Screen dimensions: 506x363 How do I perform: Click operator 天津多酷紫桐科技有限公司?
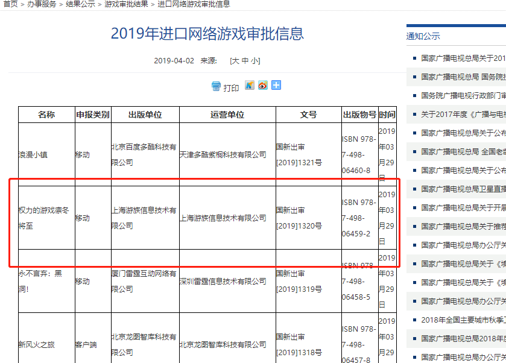tap(223, 155)
